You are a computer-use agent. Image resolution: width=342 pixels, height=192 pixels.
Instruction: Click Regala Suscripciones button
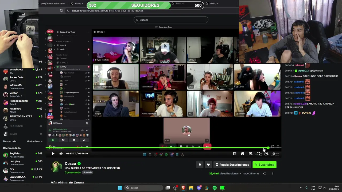(x=232, y=165)
